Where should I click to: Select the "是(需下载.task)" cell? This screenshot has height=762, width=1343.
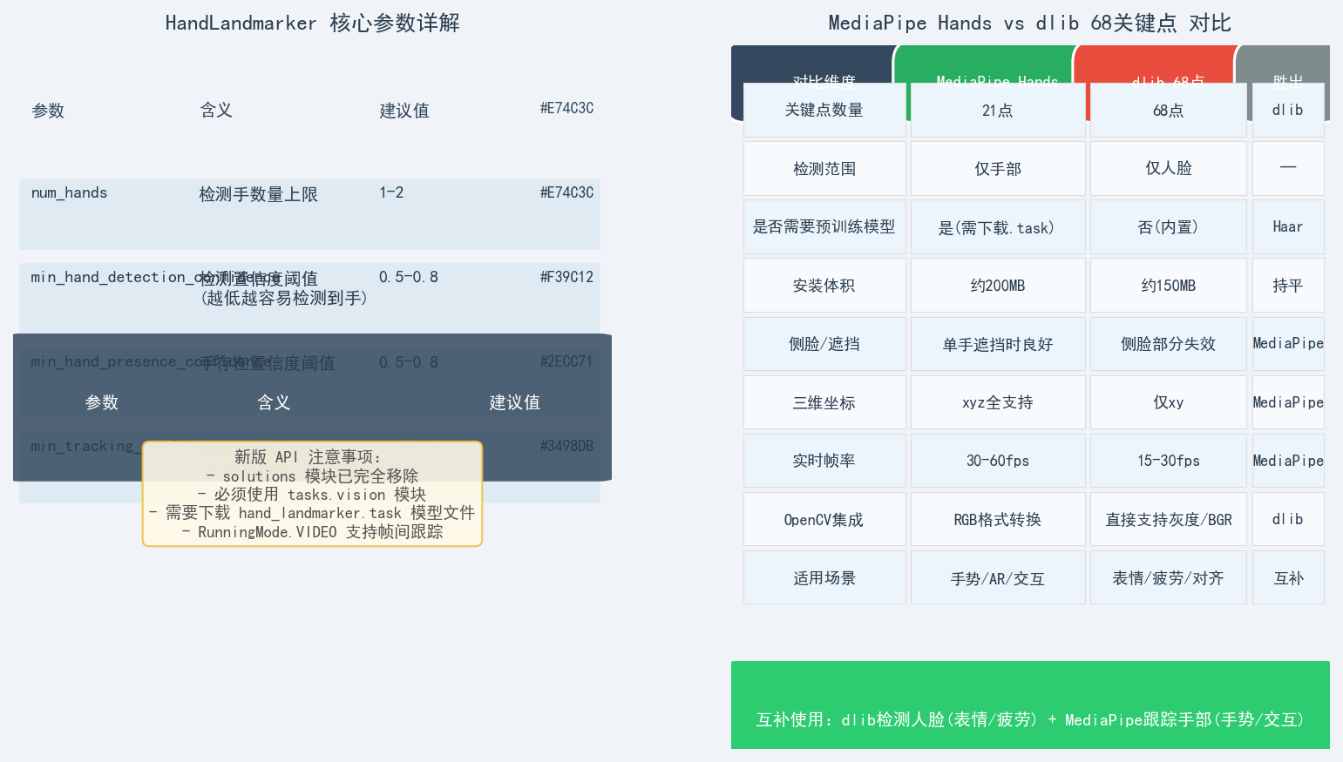tap(998, 227)
